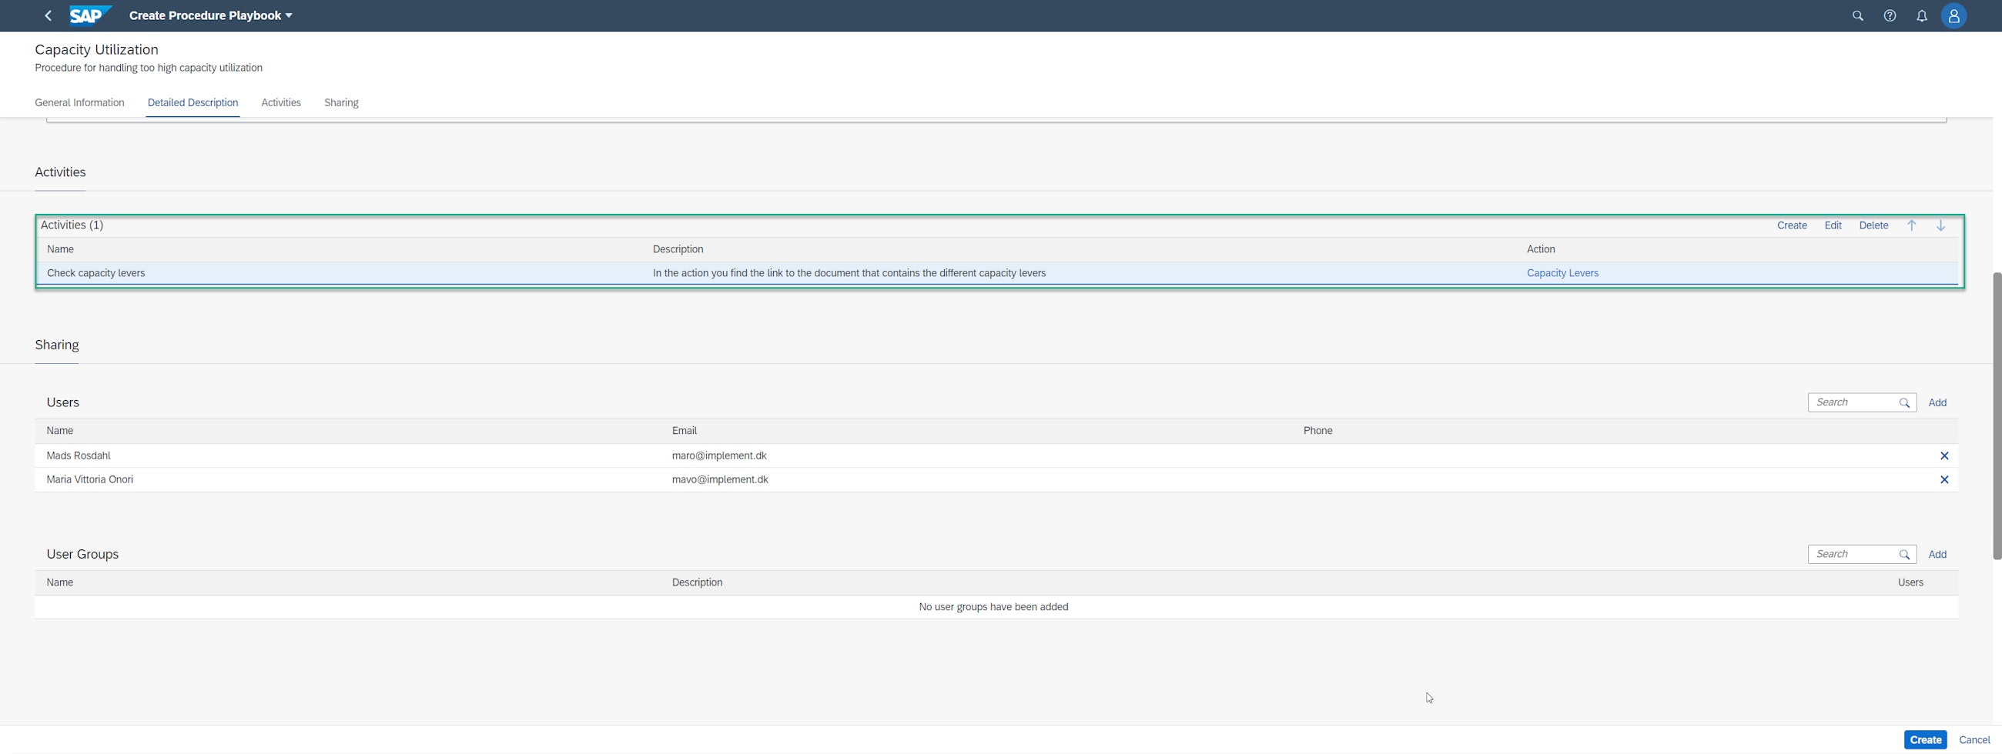Click the SAP logo
The height and width of the screenshot is (754, 2002).
coord(89,15)
